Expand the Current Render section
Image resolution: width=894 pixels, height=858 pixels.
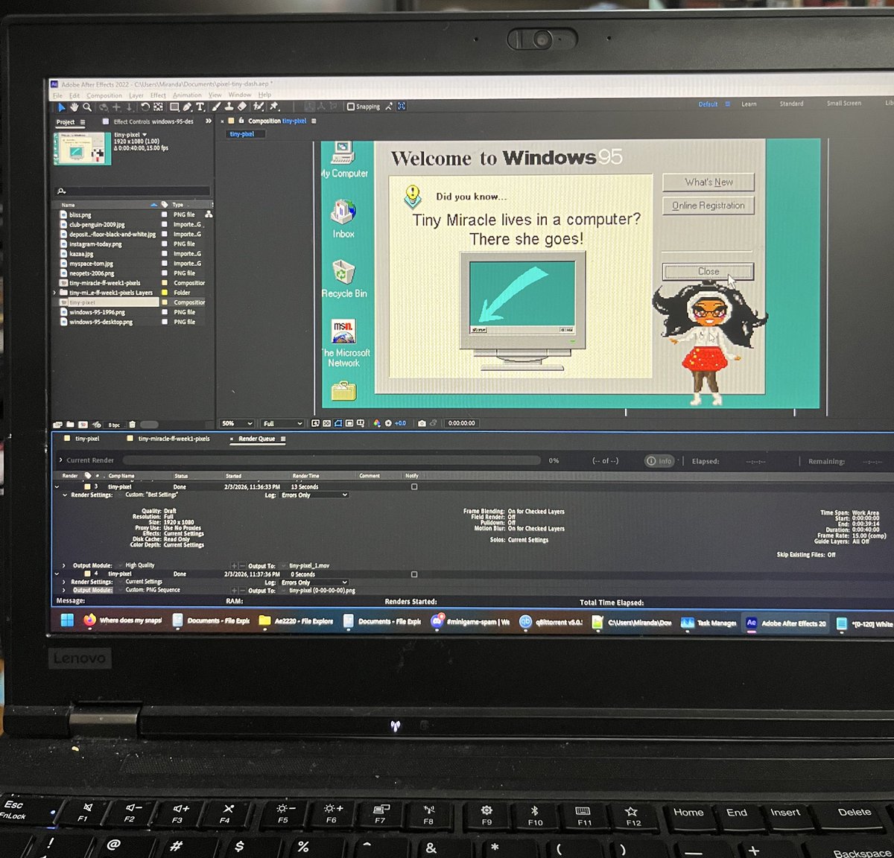pyautogui.click(x=60, y=460)
